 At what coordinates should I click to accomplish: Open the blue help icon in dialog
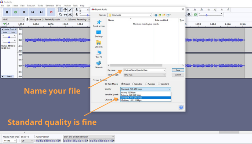(181, 107)
